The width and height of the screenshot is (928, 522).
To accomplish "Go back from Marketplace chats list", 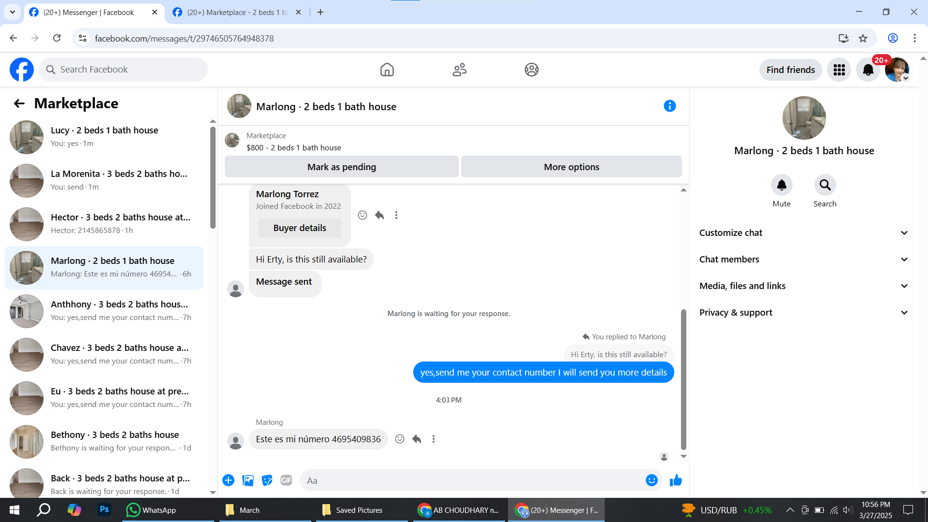I will click(x=19, y=103).
